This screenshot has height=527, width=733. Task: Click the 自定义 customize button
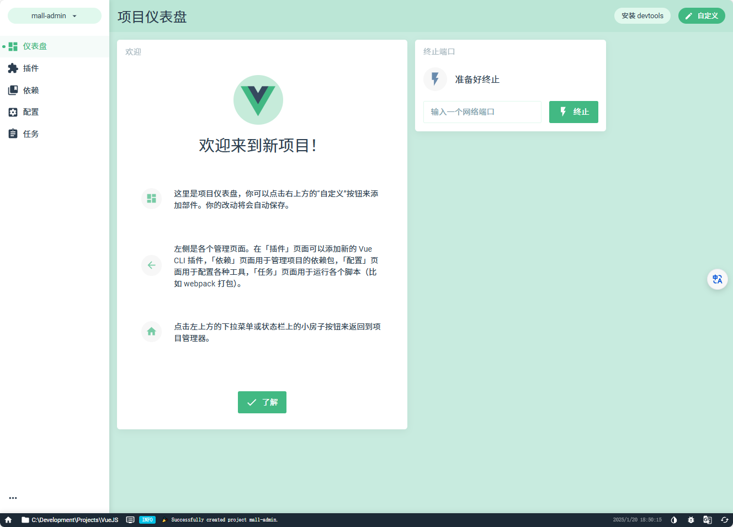pyautogui.click(x=702, y=16)
